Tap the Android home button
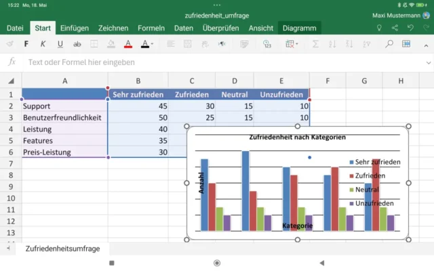This screenshot has width=434, height=271. [x=217, y=263]
